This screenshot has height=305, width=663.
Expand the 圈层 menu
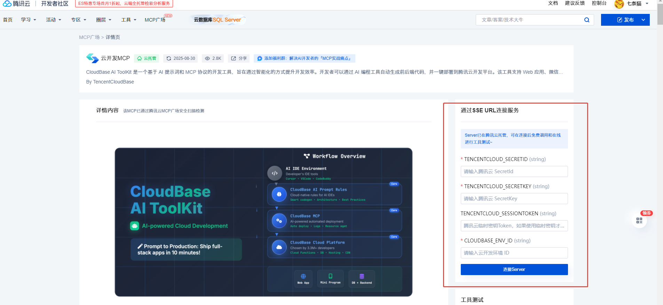tap(104, 20)
